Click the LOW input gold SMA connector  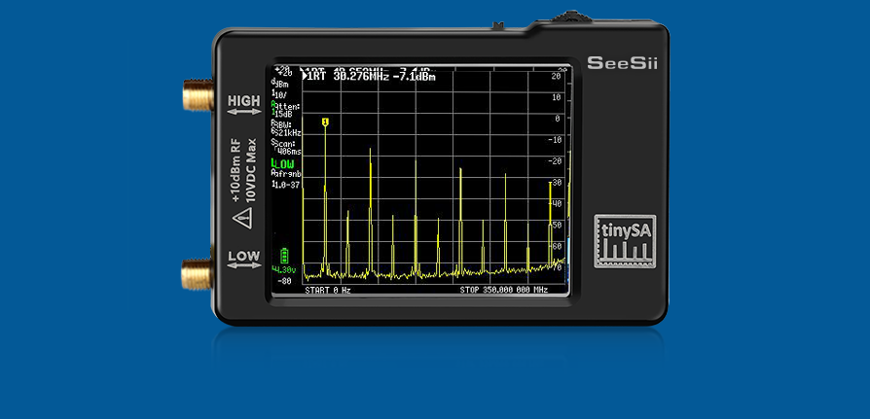(x=198, y=273)
